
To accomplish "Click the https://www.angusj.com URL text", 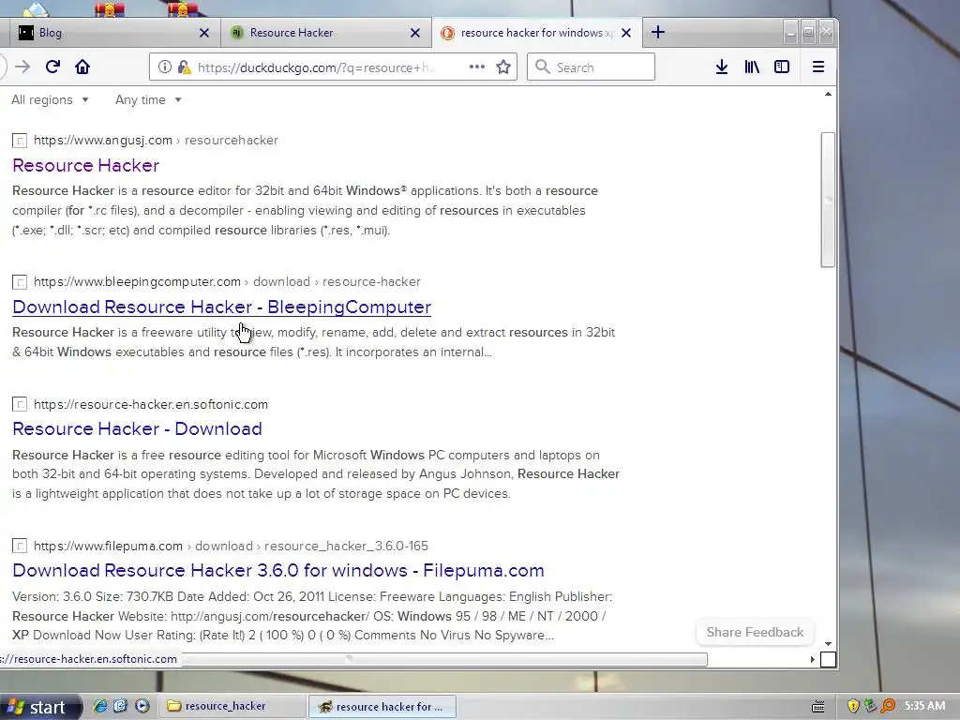I will 103,141.
